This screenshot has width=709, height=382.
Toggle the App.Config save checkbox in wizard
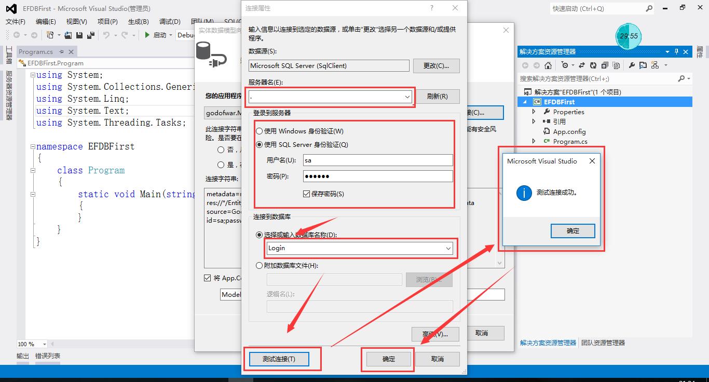coord(208,278)
